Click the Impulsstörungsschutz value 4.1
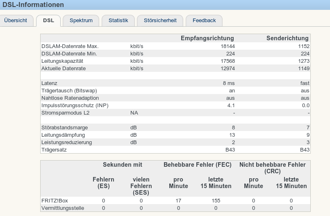This screenshot has height=216, width=330. tap(230, 106)
